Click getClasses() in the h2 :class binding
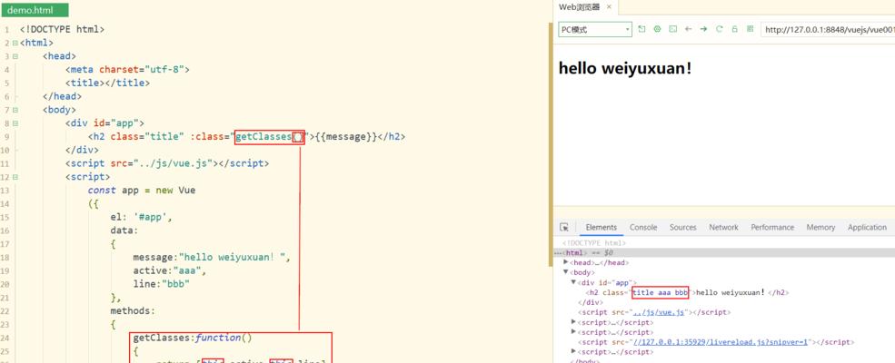This screenshot has height=363, width=895. pyautogui.click(x=270, y=137)
